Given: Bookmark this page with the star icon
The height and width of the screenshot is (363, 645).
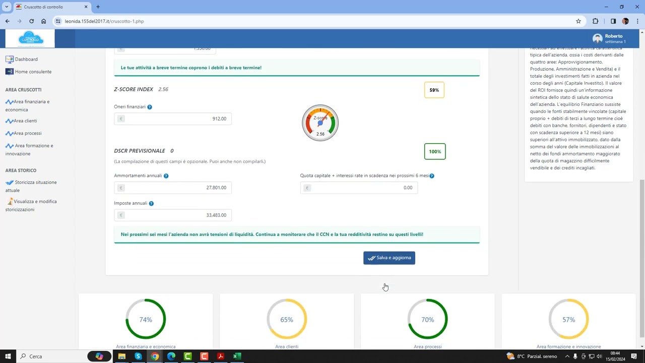Looking at the screenshot, I should tap(578, 21).
